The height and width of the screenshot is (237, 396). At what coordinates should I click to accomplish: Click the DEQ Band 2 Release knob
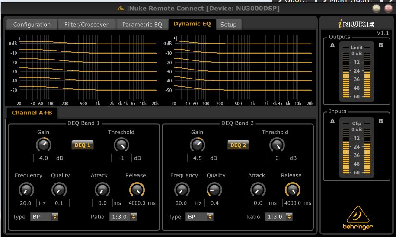(293, 190)
